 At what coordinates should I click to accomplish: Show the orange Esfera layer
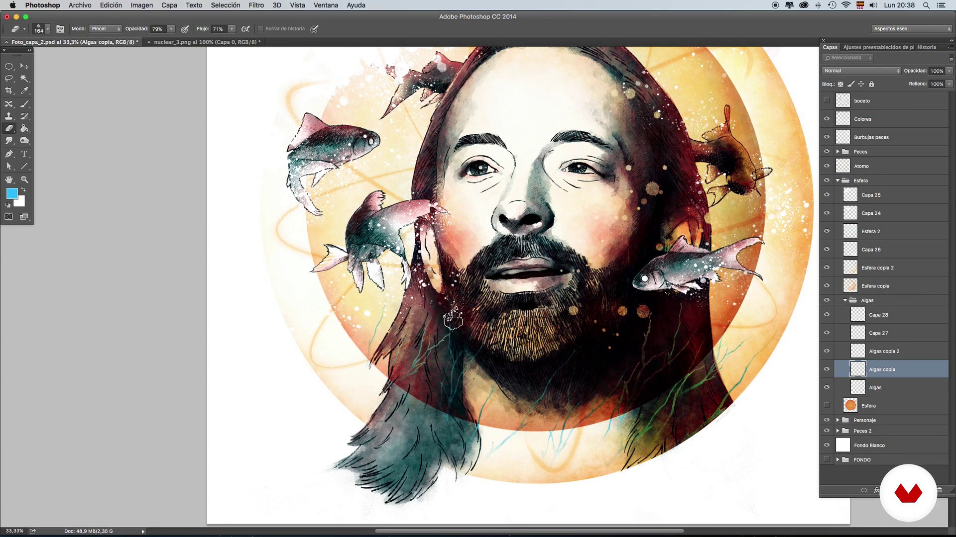coord(827,405)
